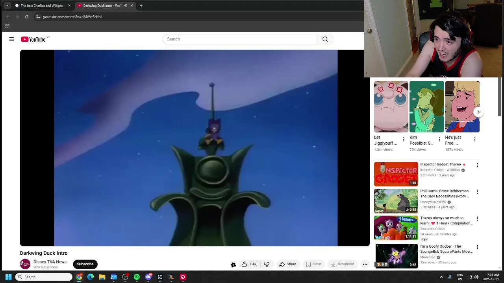504x283 pixels.
Task: Go forward with the browser forward arrow
Action: (17, 17)
